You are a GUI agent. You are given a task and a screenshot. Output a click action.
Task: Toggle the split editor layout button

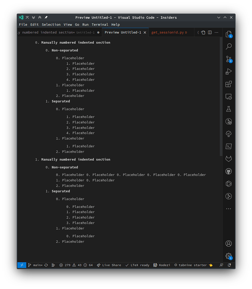tap(210, 32)
